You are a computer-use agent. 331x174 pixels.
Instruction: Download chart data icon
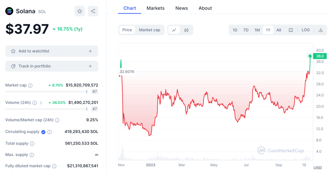pos(320,30)
